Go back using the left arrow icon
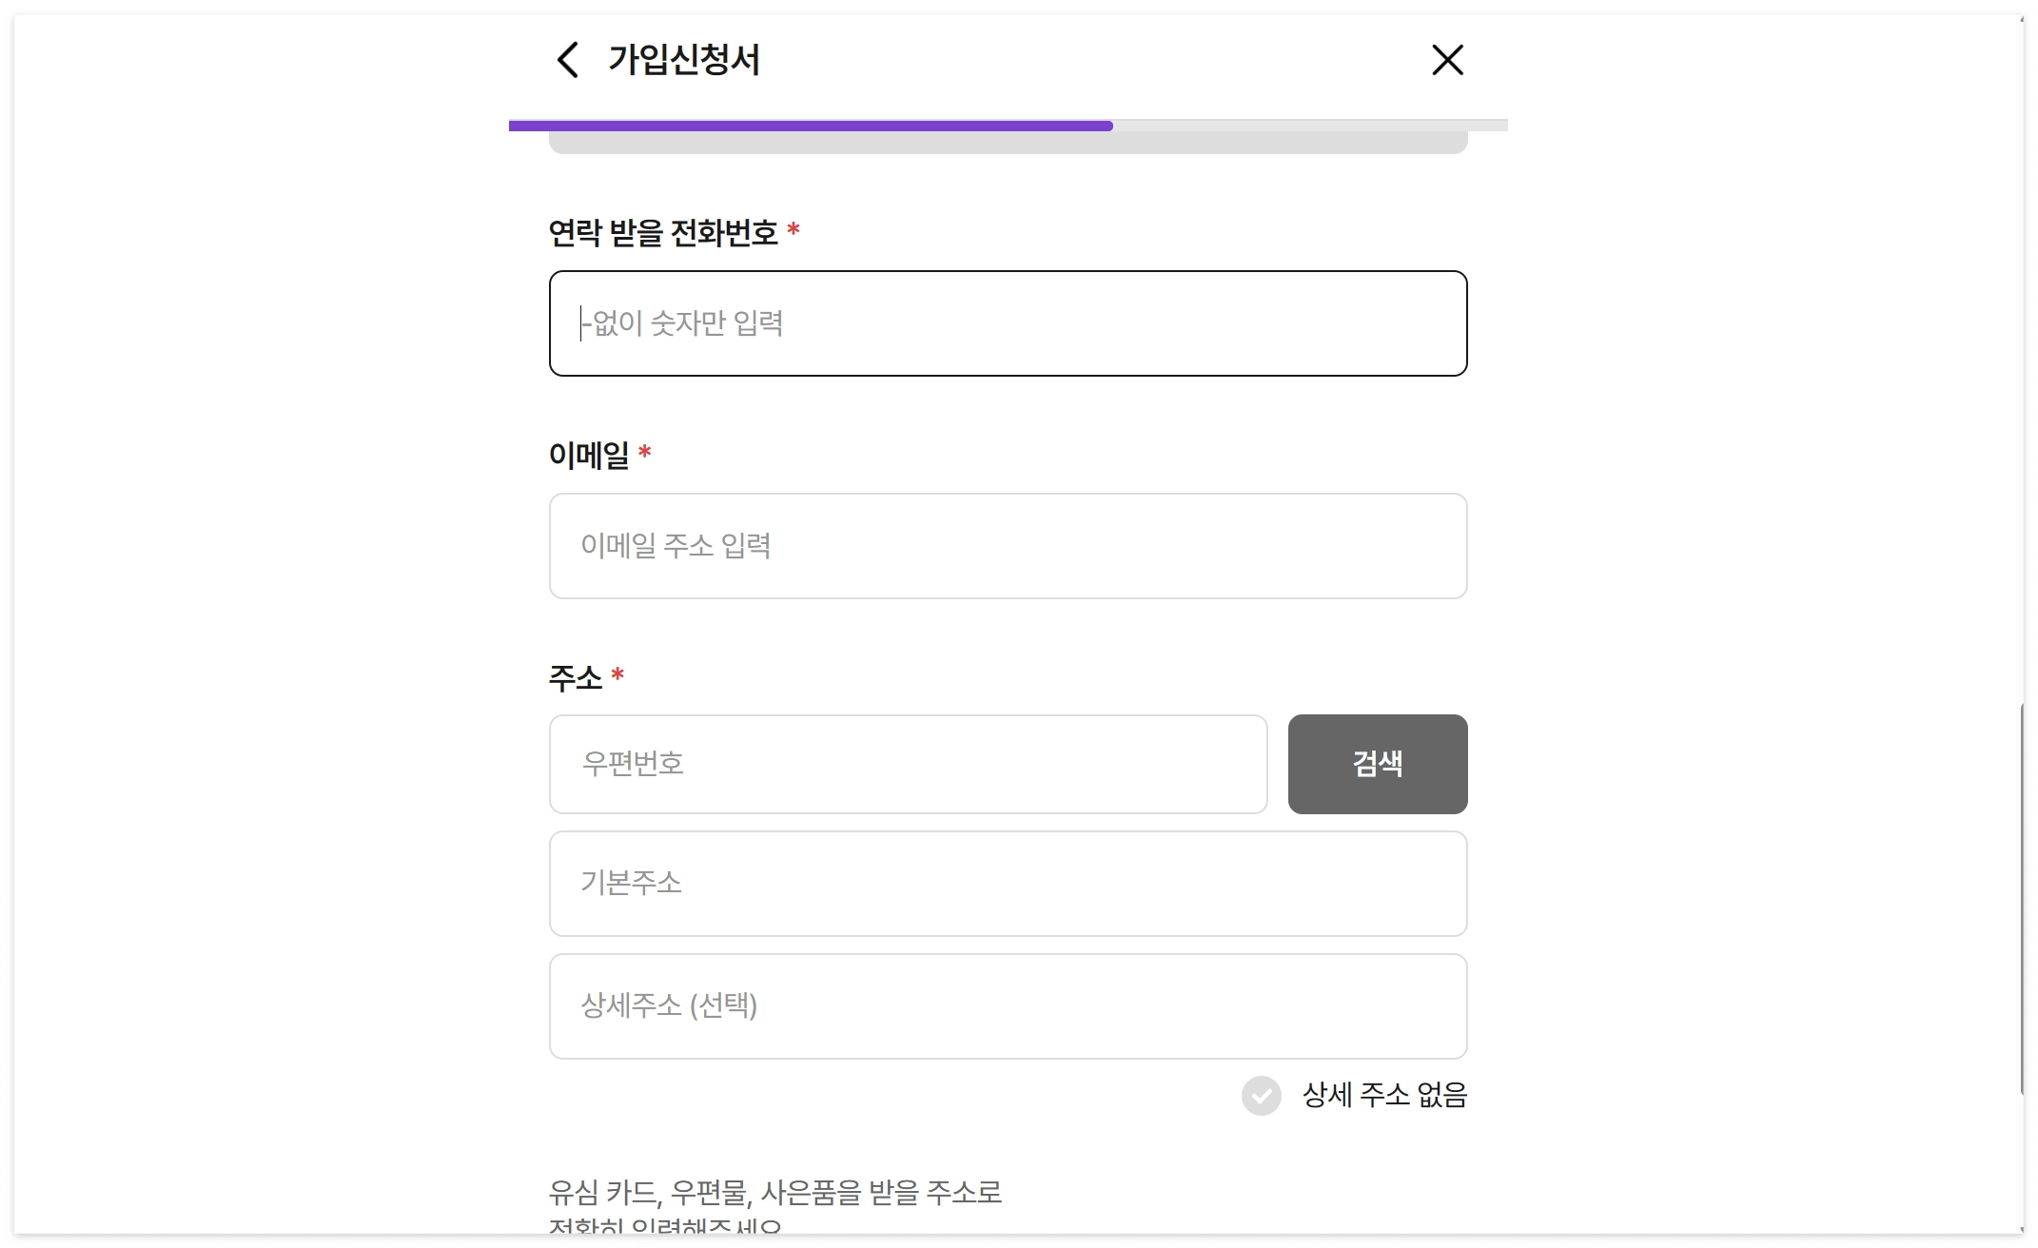 coord(568,60)
